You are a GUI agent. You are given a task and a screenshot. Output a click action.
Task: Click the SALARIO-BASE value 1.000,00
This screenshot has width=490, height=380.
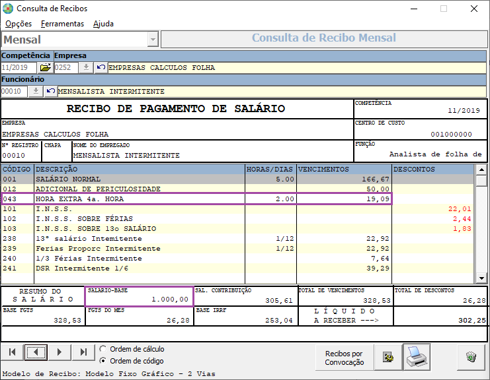click(170, 300)
